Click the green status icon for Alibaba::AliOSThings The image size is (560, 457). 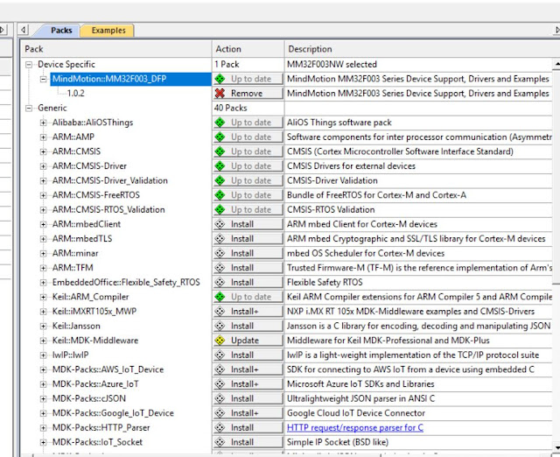(x=220, y=123)
